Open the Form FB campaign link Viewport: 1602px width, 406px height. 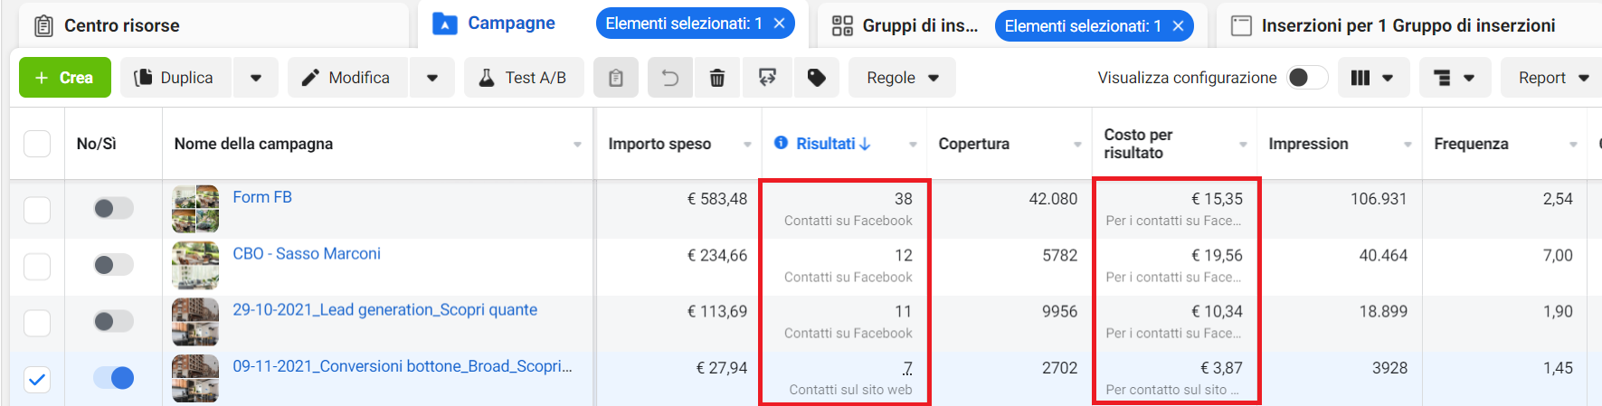pyautogui.click(x=262, y=197)
